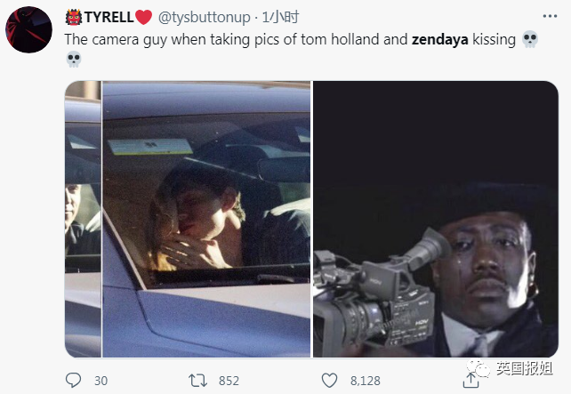Viewport: 571px width, 394px height.
Task: Click the red demon mask emoji by TYRELL
Action: 74,17
